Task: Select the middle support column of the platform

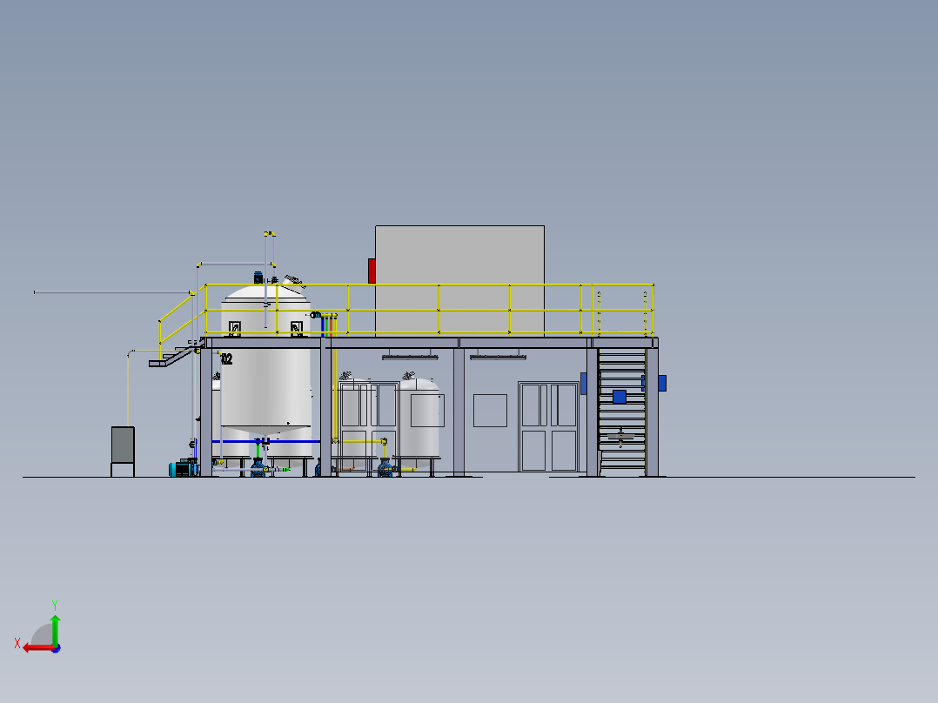Action: (459, 412)
